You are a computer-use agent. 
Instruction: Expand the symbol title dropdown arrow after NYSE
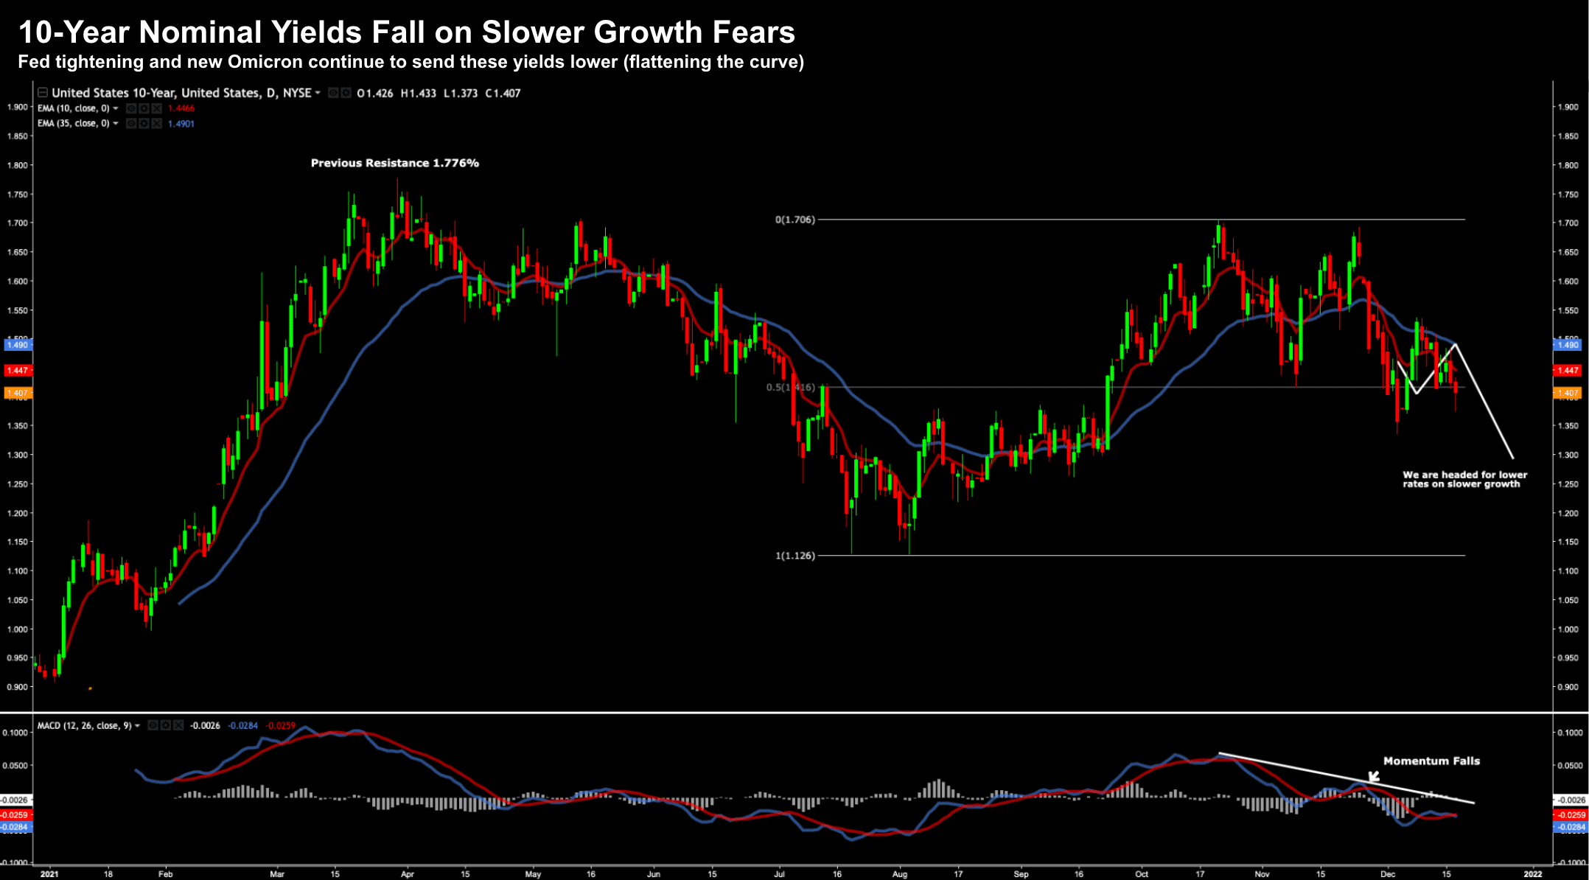point(318,93)
